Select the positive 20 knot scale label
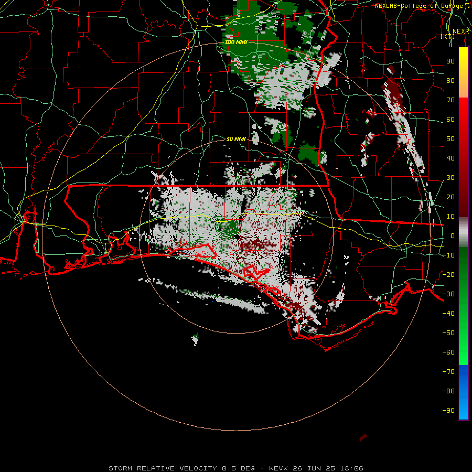The width and height of the screenshot is (472, 472). coord(450,197)
